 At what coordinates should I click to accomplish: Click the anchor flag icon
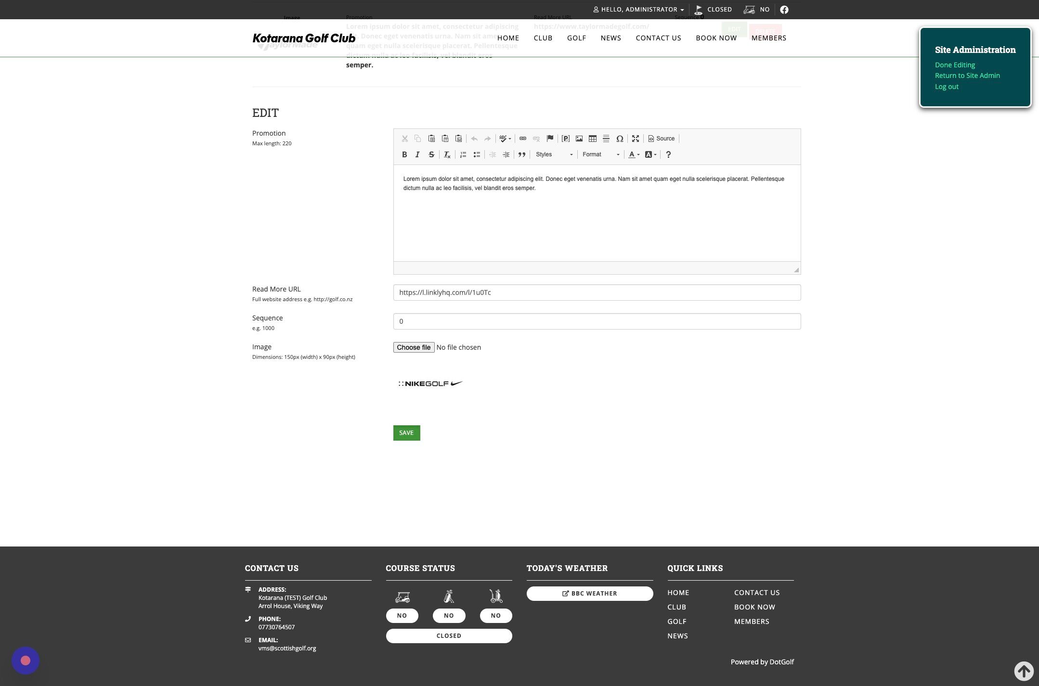tap(550, 139)
